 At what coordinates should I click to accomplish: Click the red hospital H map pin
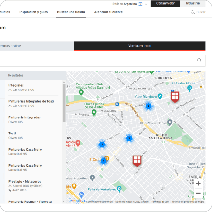(x=78, y=143)
